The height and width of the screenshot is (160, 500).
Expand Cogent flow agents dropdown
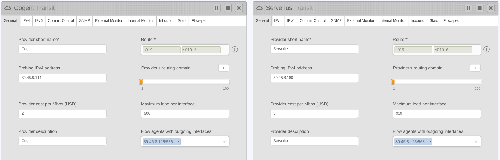224,142
